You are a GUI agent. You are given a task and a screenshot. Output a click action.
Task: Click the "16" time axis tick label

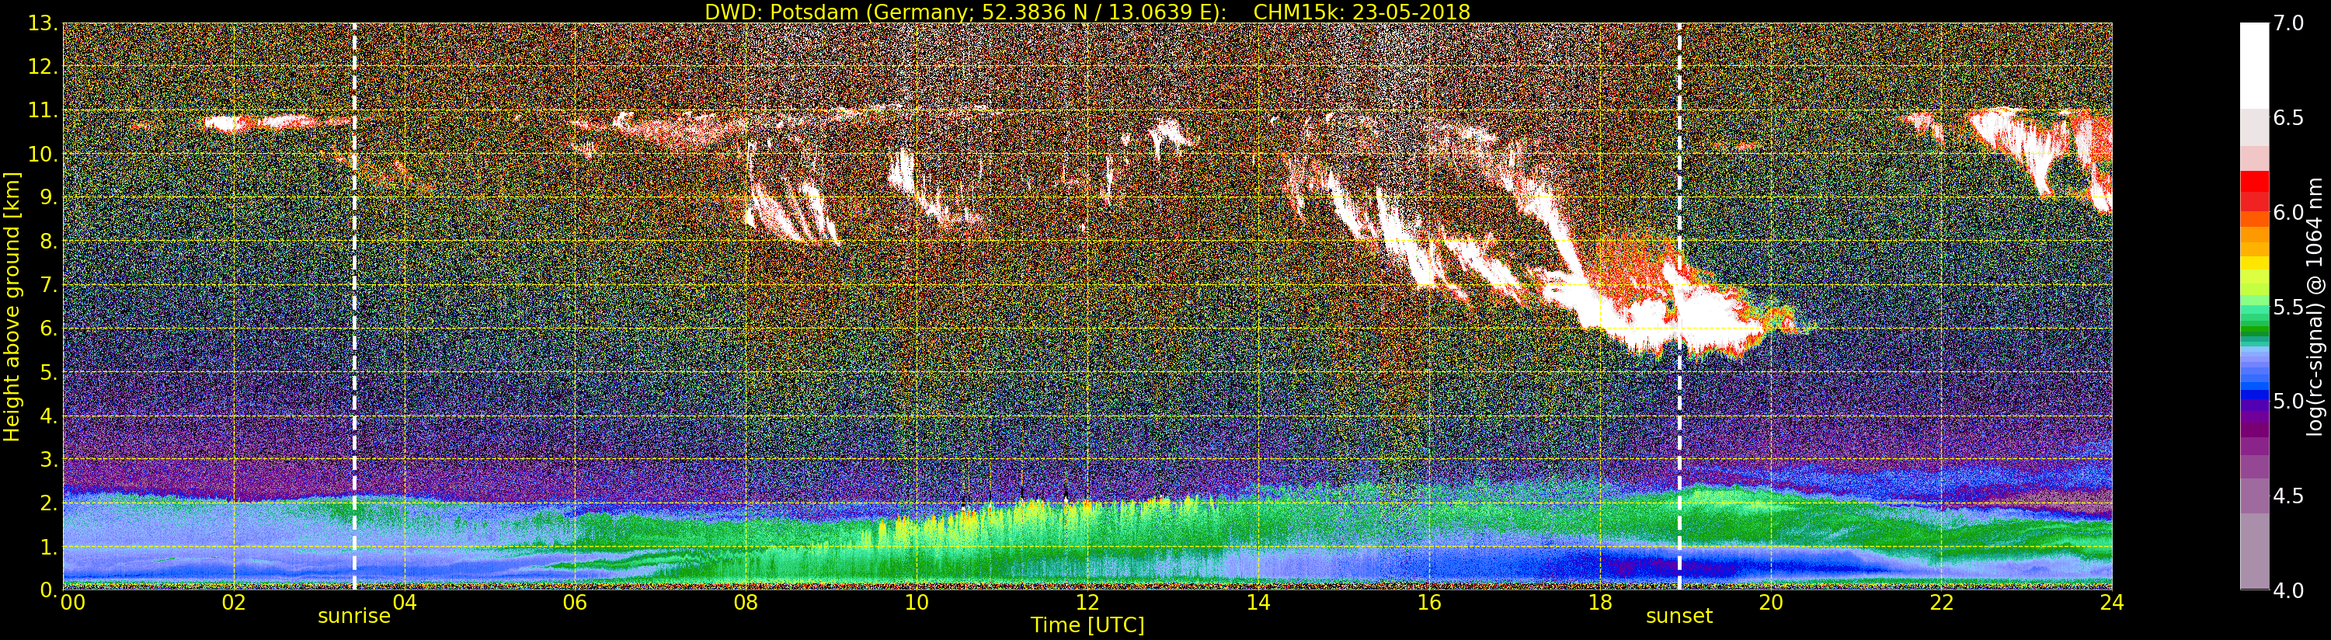click(1429, 602)
